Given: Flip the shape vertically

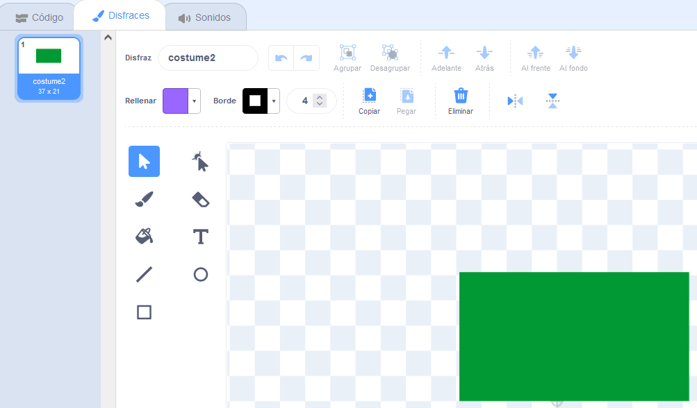Looking at the screenshot, I should 552,101.
